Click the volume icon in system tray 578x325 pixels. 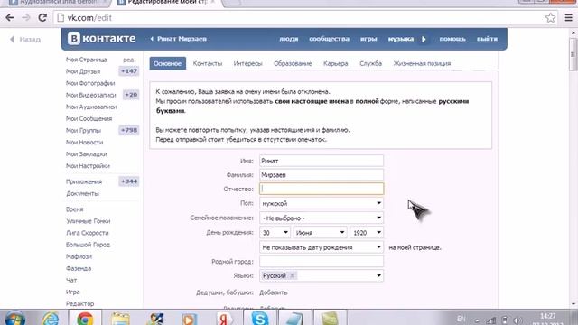(x=517, y=320)
